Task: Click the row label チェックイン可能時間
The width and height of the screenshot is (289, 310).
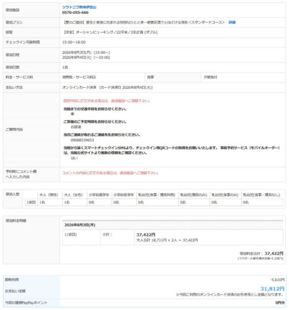Action: [x=23, y=42]
